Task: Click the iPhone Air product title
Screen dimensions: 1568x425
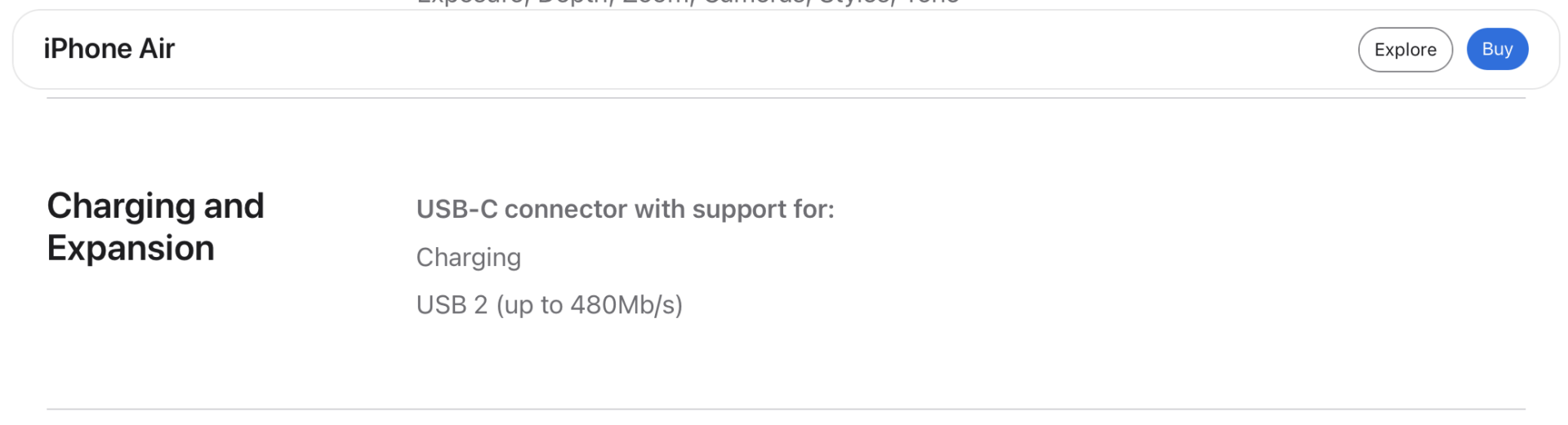Action: 109,49
